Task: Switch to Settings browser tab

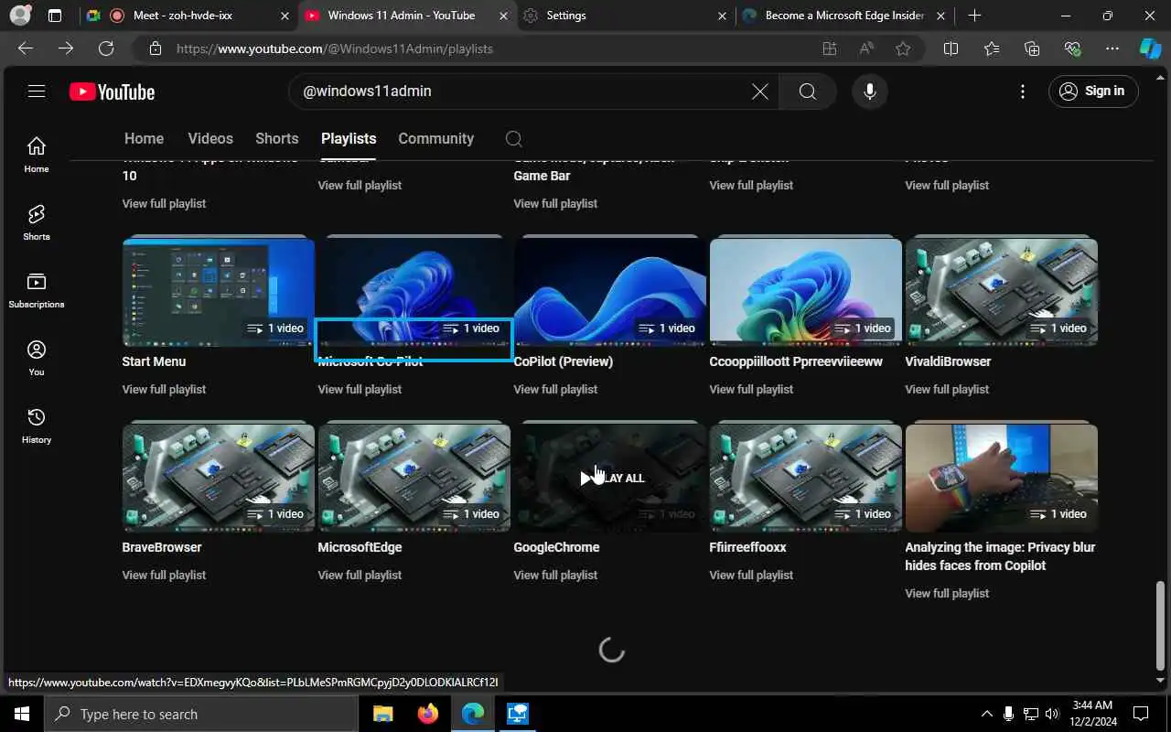Action: (x=626, y=16)
